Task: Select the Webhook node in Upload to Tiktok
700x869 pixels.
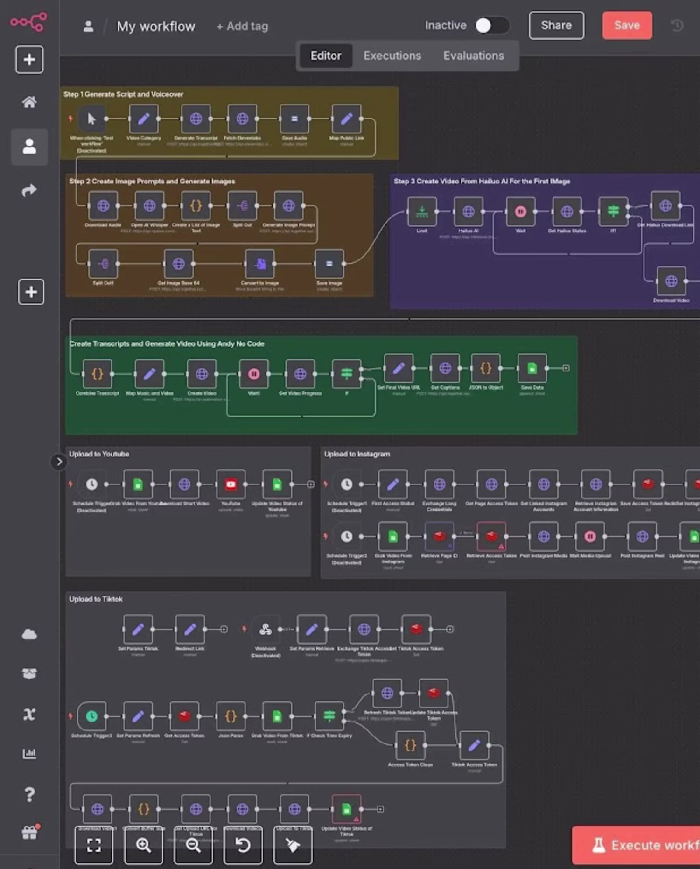Action: [265, 629]
